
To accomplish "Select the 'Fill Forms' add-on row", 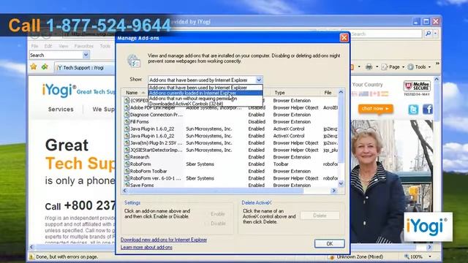I will click(x=230, y=122).
